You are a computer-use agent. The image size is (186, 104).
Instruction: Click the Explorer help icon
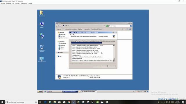[x=130, y=29]
